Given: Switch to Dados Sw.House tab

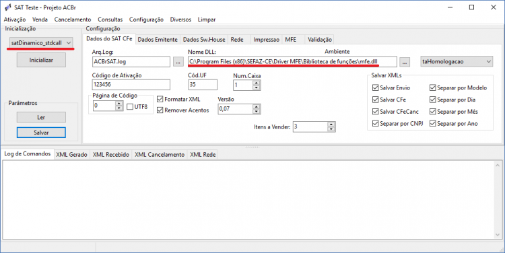Looking at the screenshot, I should (204, 40).
